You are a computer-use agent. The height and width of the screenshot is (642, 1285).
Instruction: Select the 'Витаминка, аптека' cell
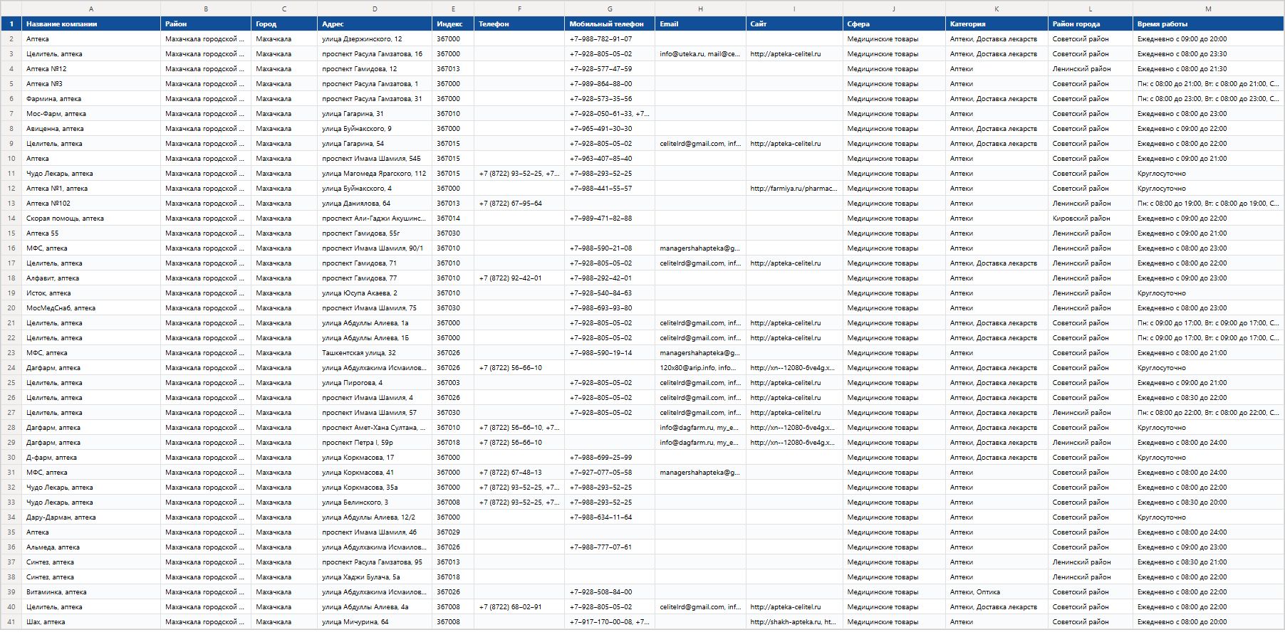click(x=91, y=592)
